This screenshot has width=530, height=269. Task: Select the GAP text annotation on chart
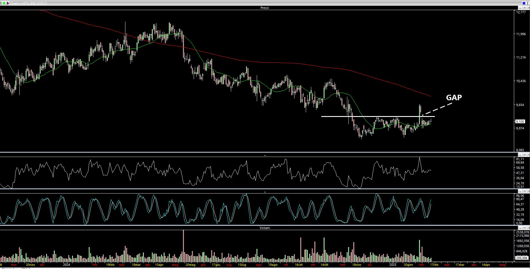454,98
